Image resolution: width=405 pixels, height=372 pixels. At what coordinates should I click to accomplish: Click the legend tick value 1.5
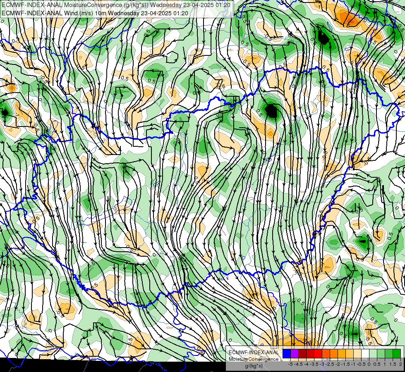tap(393, 364)
